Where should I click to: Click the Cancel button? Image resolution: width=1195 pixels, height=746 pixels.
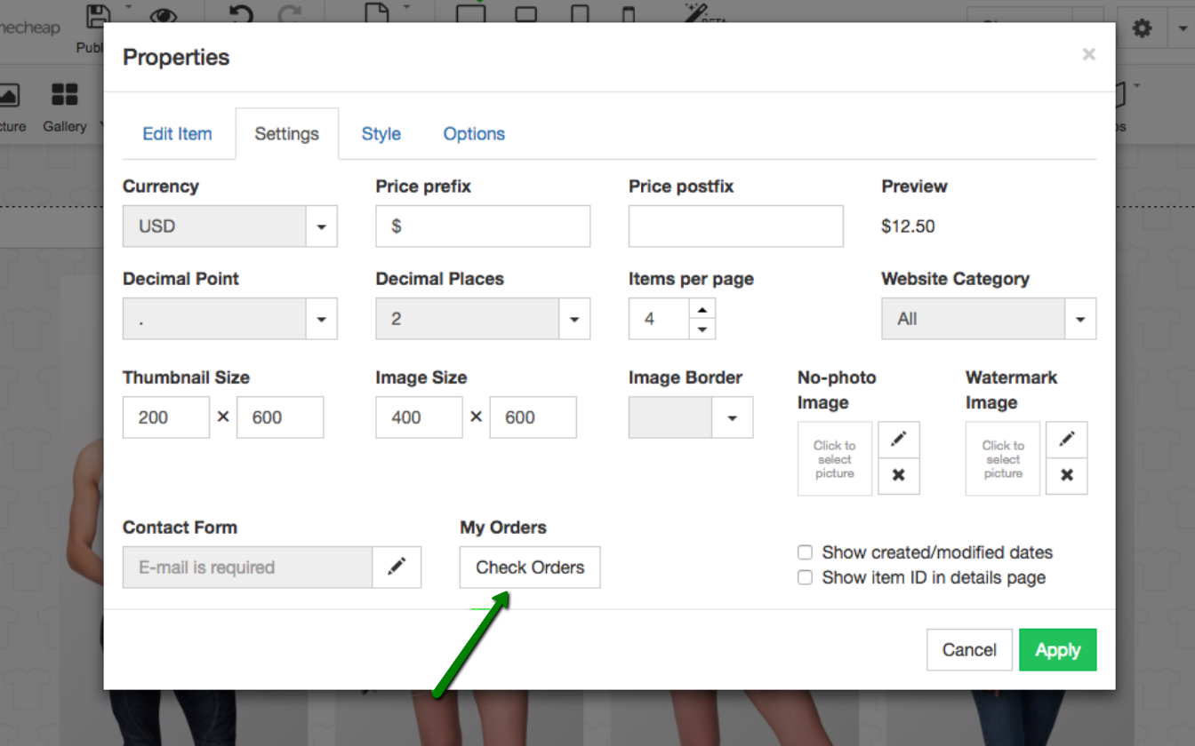969,650
